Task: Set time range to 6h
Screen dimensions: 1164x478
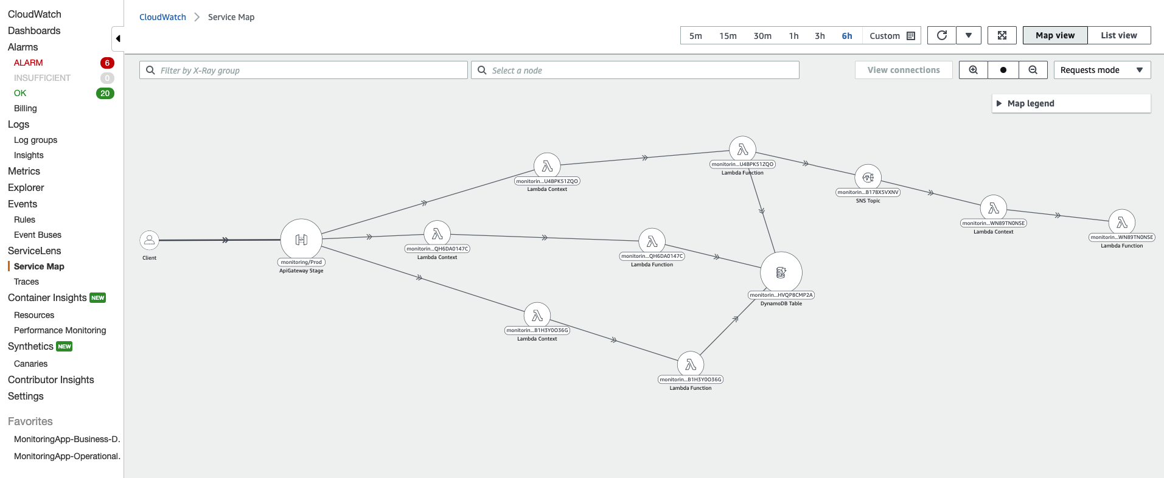Action: coord(847,36)
